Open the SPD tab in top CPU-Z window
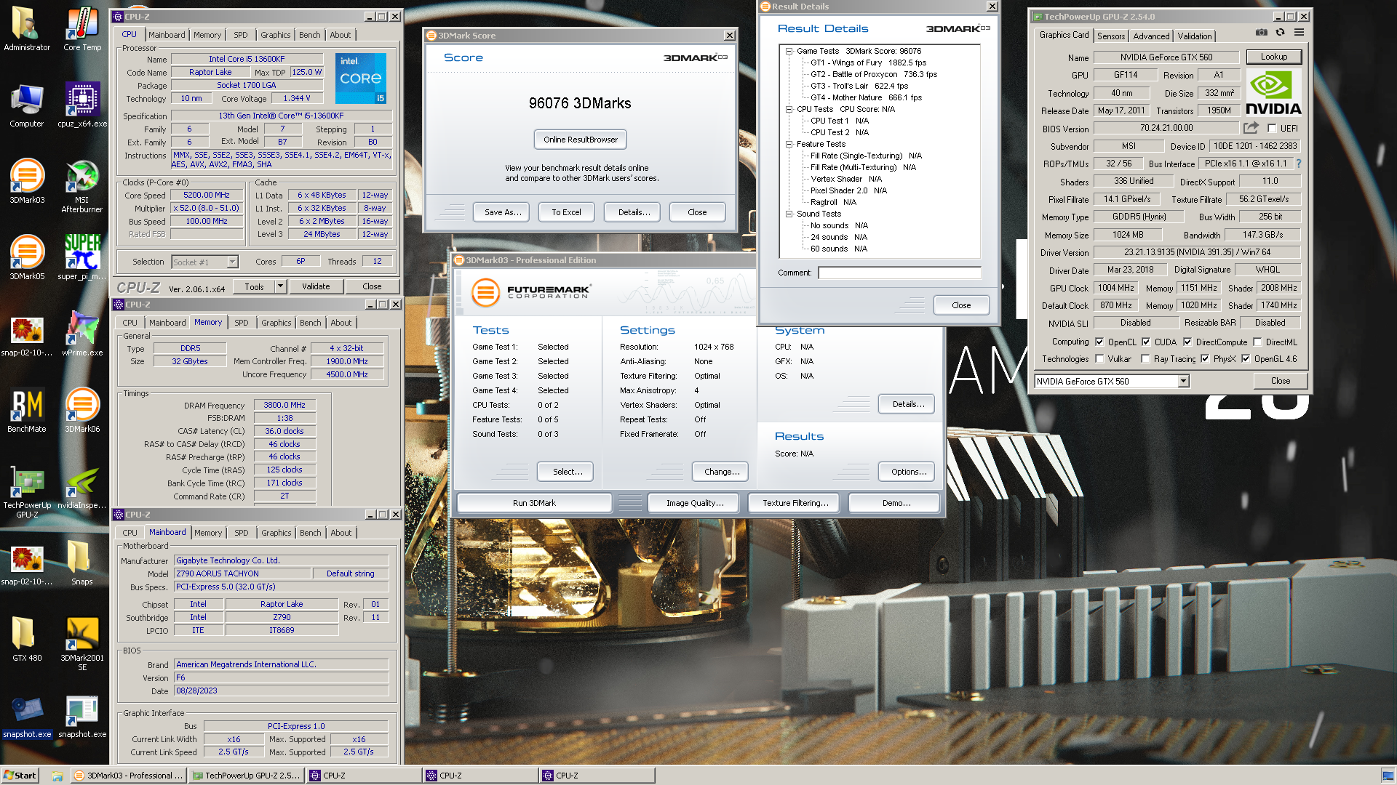The image size is (1397, 785). (x=241, y=35)
